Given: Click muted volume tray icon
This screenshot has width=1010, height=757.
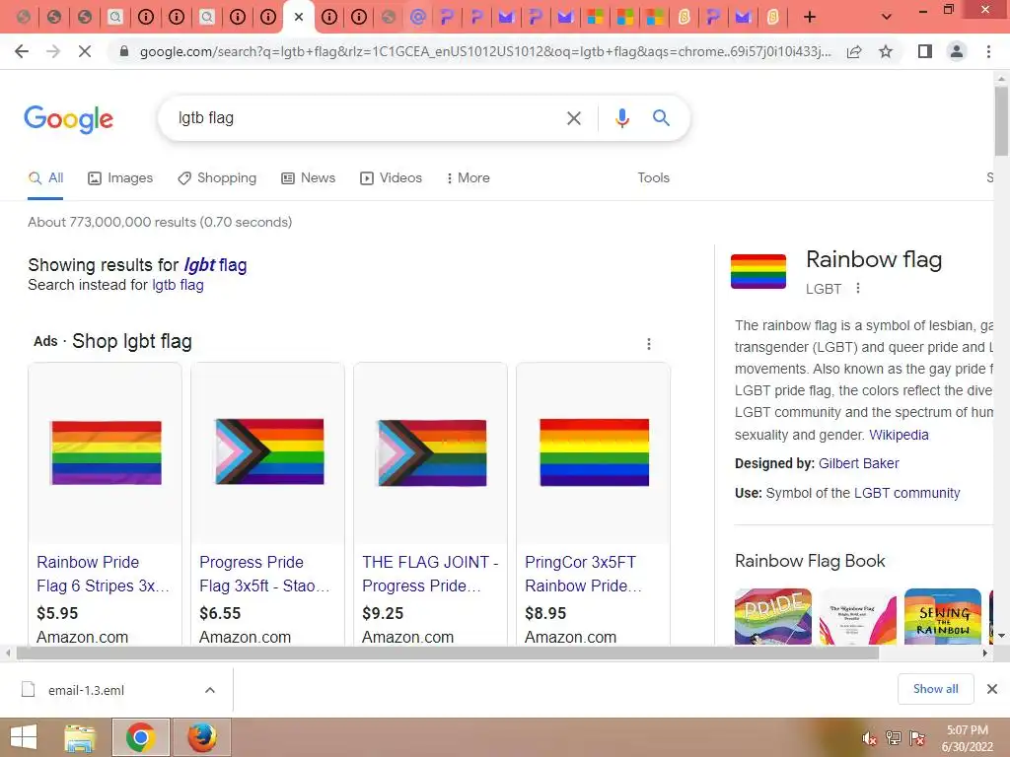Looking at the screenshot, I should (870, 738).
